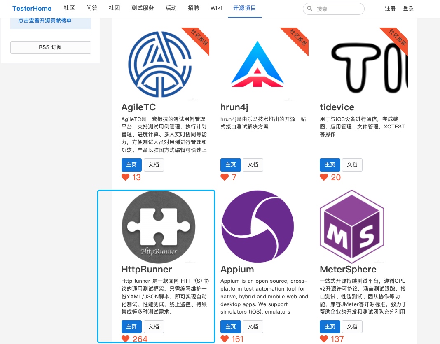
Task: Open the MeterSphere cube logo
Action: 352,227
